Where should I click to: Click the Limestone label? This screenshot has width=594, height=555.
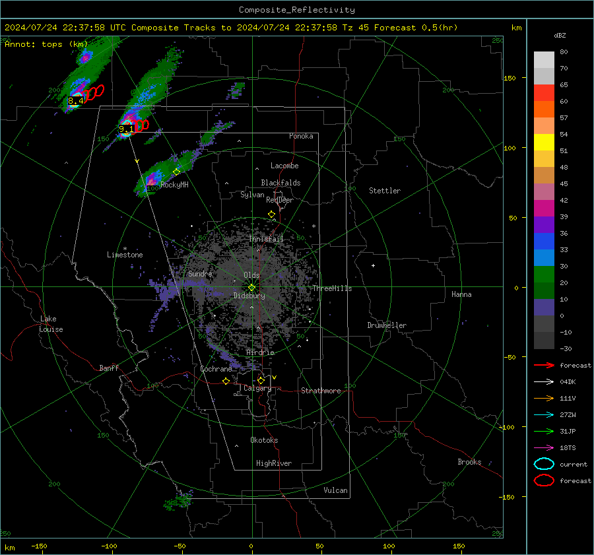[125, 255]
